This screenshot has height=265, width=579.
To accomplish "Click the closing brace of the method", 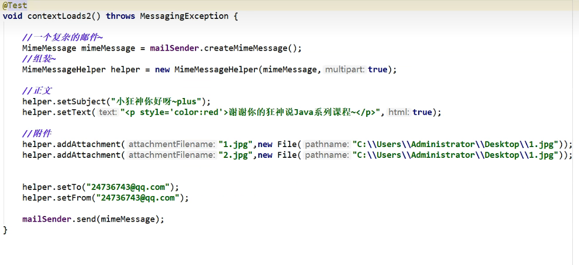I will click(5, 230).
